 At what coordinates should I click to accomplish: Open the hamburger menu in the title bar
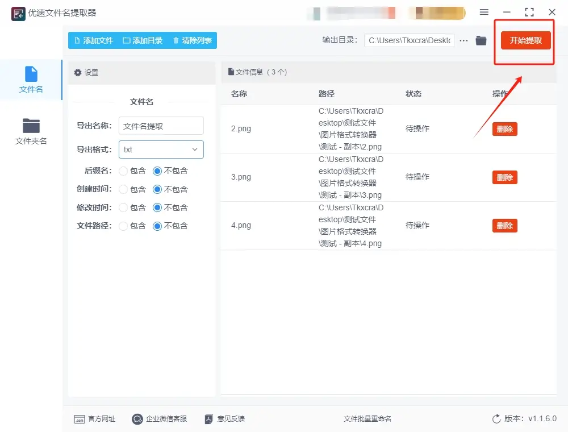(485, 12)
